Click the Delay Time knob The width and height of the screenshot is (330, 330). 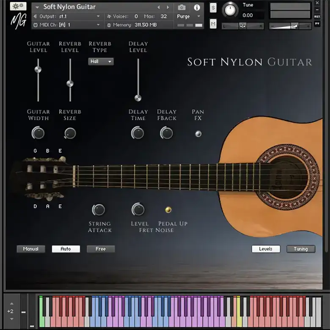[137, 133]
